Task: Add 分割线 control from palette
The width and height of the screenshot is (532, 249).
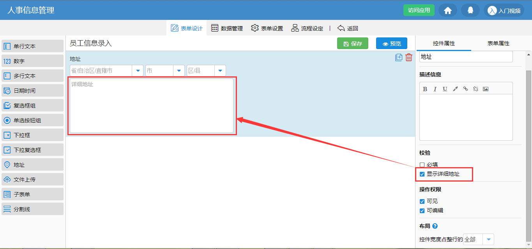Action: click(33, 209)
